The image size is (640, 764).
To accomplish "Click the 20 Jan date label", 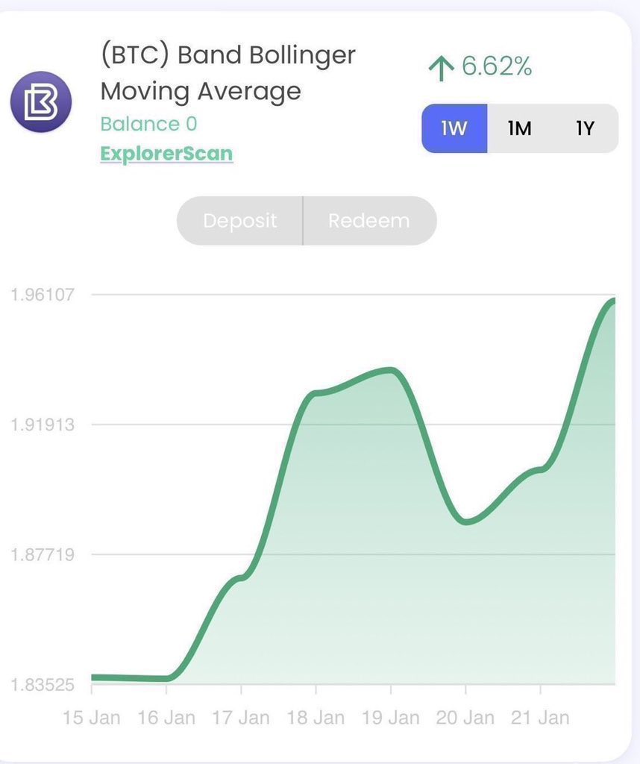I will (x=465, y=718).
